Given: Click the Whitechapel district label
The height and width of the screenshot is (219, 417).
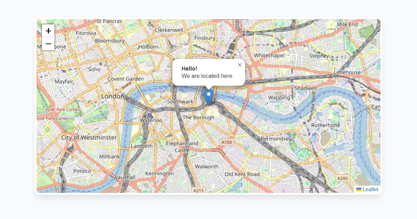Looking at the screenshot, I should tap(269, 55).
